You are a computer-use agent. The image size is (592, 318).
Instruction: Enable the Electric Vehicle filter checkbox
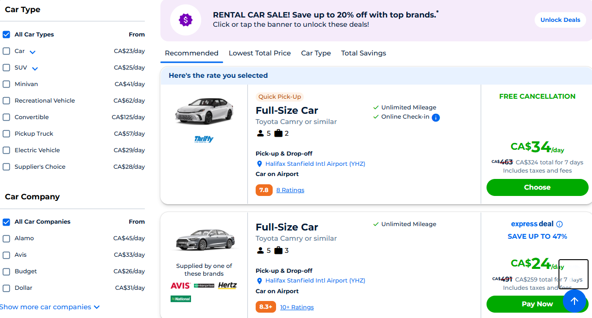[x=6, y=150]
